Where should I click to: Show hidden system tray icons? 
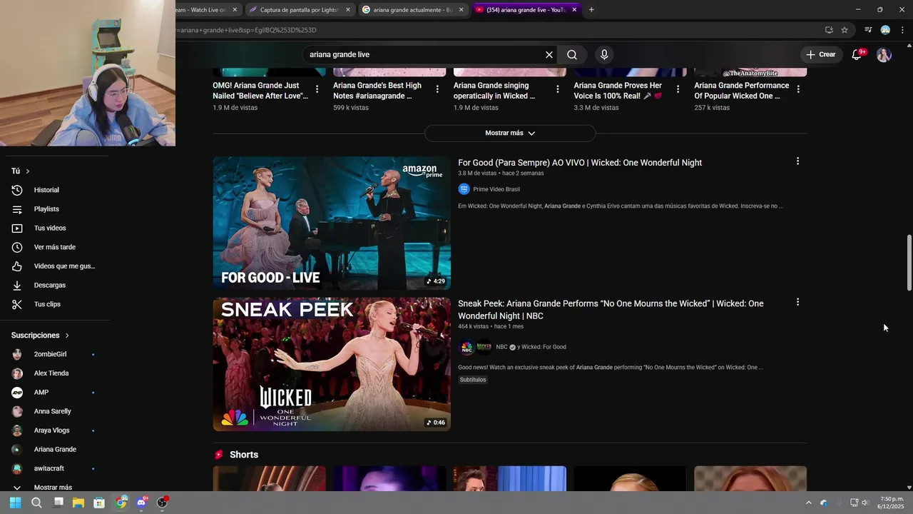808,503
